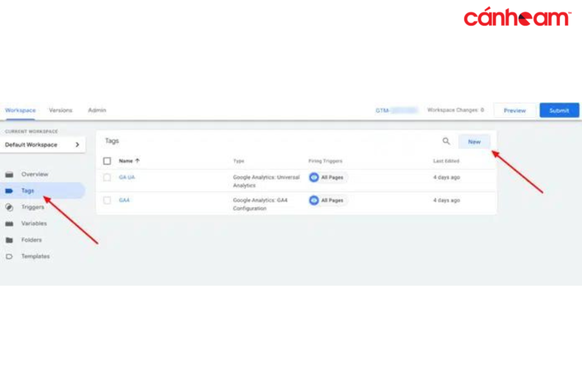The height and width of the screenshot is (388, 582).
Task: Create a tag with New button
Action: click(x=474, y=142)
